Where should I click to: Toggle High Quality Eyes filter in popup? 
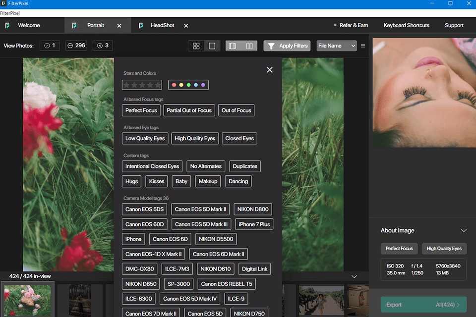195,138
